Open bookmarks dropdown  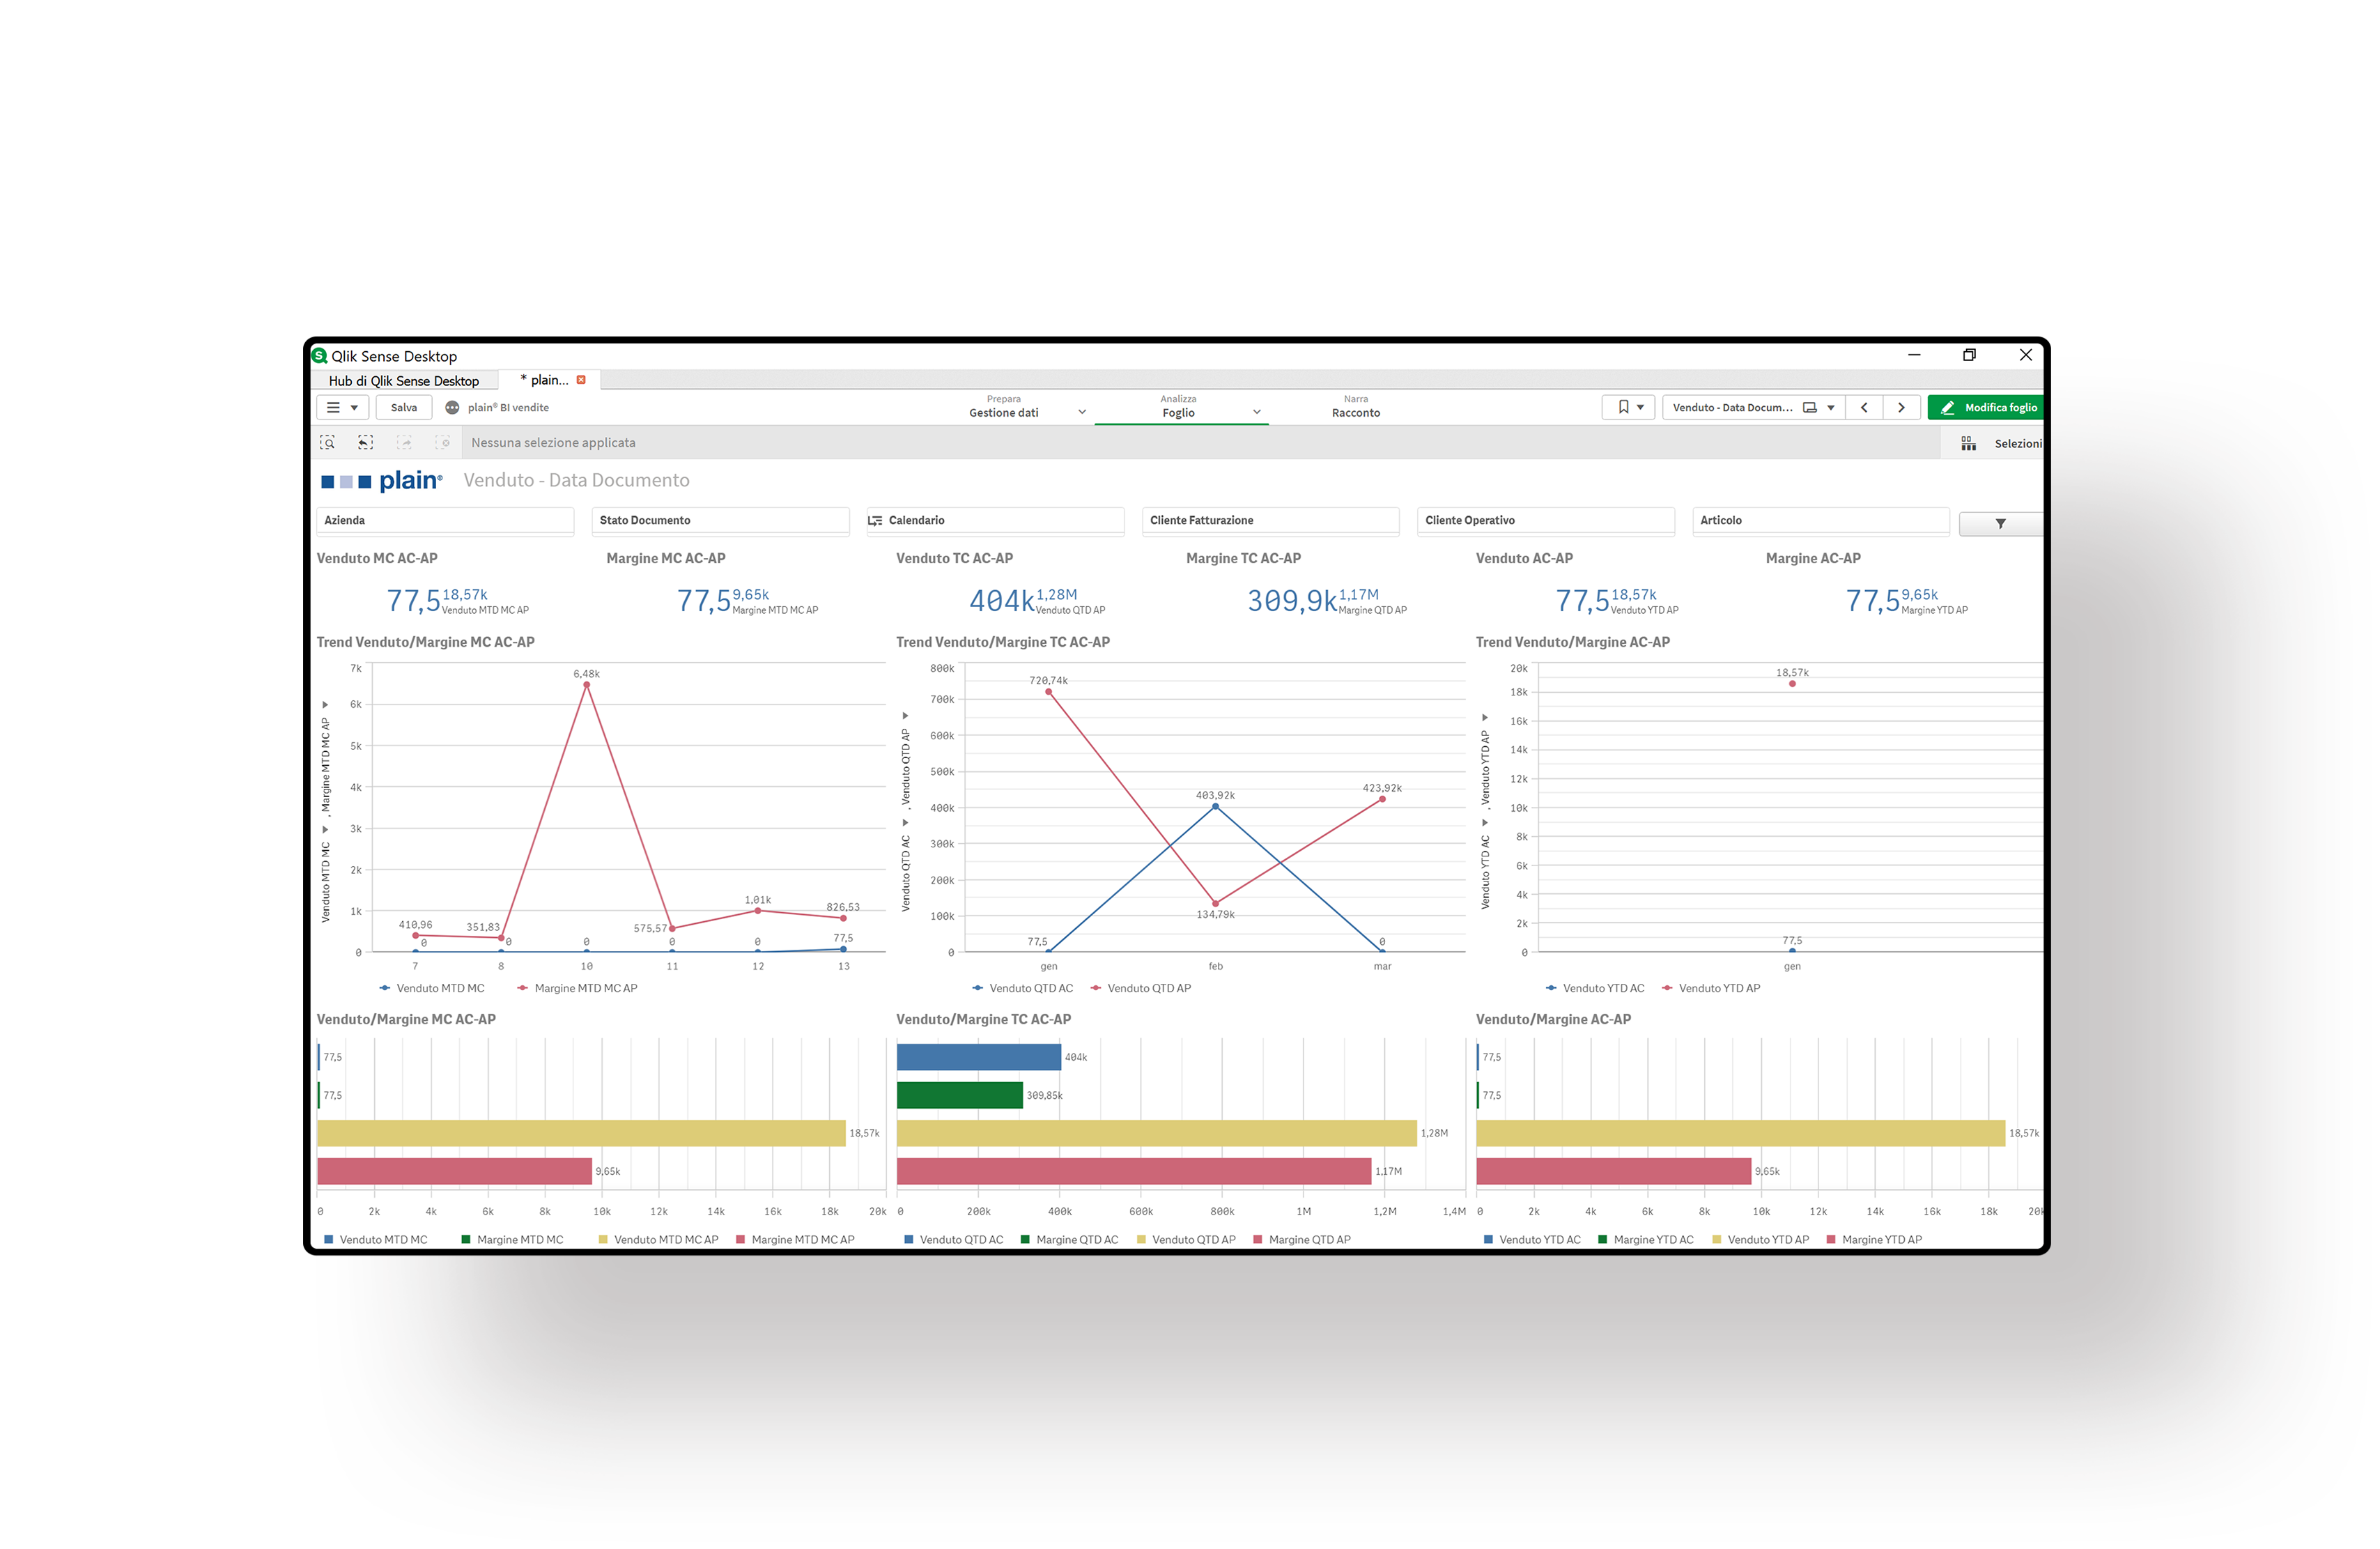pos(1630,408)
